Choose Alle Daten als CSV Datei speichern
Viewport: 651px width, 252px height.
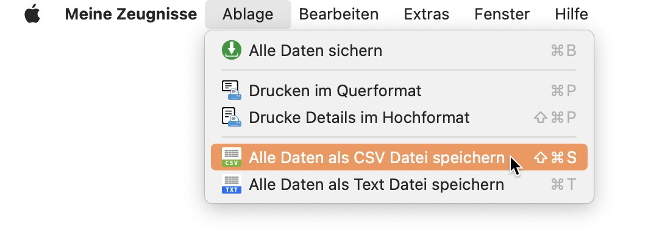(x=399, y=157)
